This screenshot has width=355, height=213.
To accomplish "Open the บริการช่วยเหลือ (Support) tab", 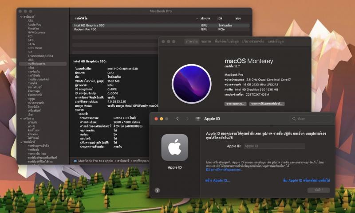I will pos(253,41).
